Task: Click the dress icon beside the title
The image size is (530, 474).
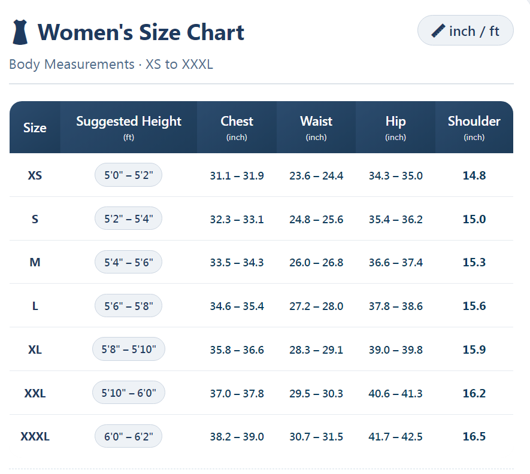Action: click(x=20, y=32)
